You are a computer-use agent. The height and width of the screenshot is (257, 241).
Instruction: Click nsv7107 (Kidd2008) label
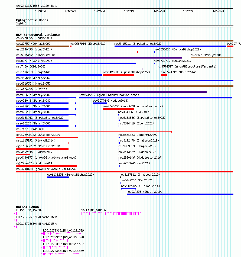point(31,129)
